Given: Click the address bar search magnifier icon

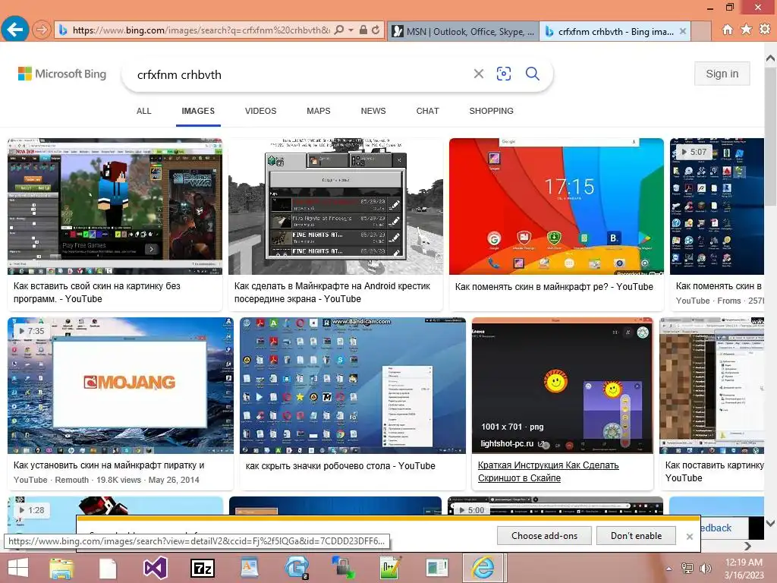Looking at the screenshot, I should coord(339,30).
